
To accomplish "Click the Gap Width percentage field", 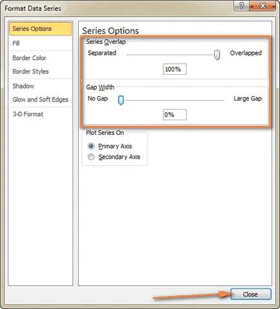I will [x=175, y=115].
